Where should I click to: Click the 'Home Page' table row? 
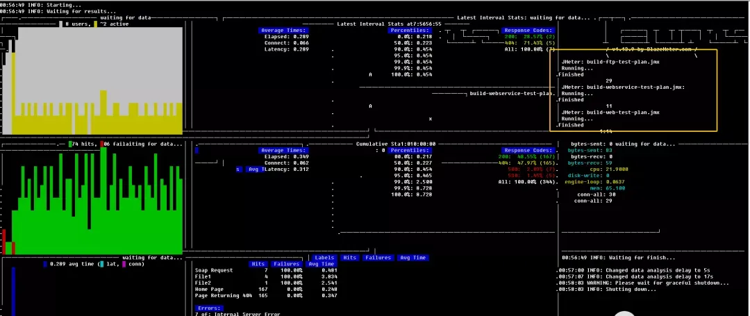pyautogui.click(x=266, y=289)
